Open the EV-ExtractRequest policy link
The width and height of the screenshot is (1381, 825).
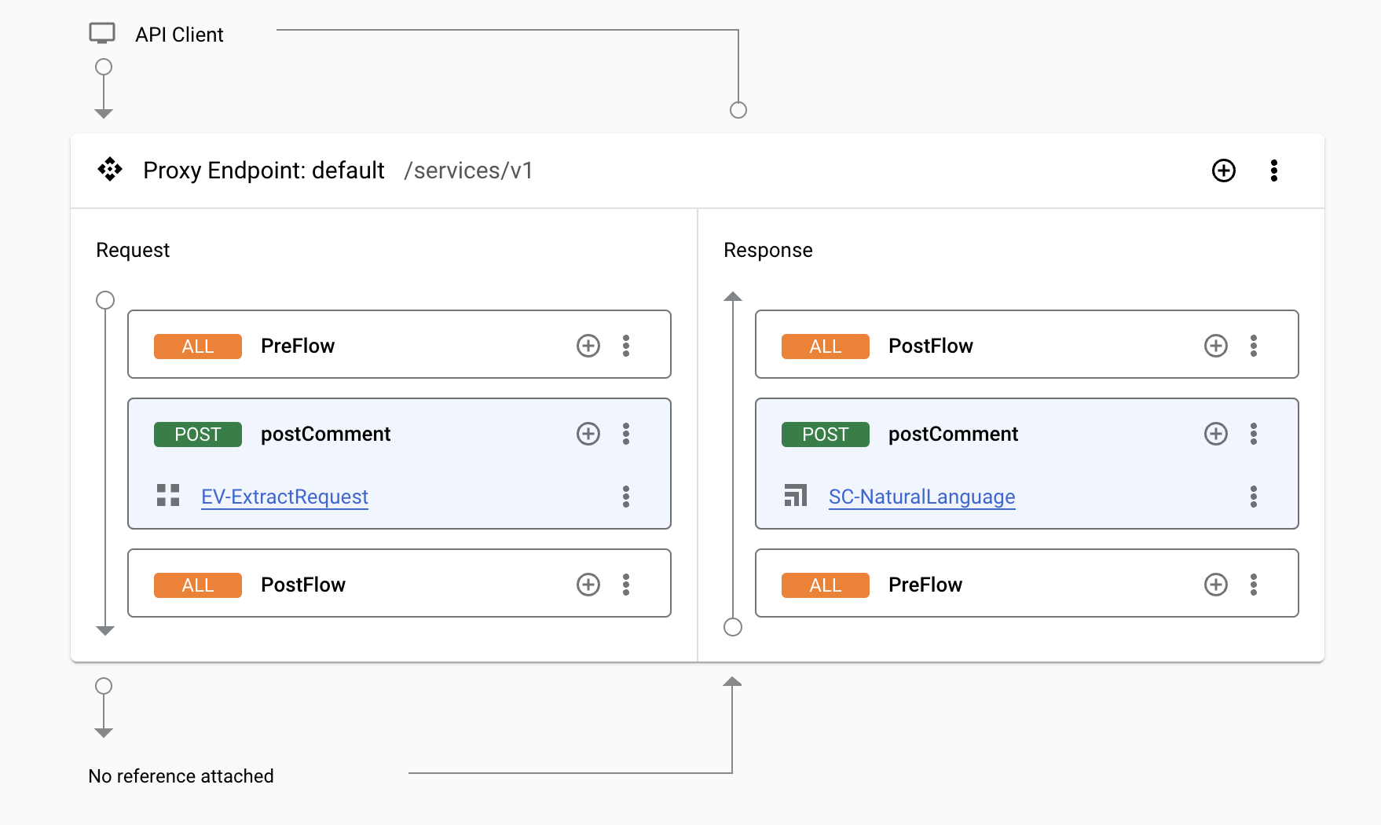[284, 497]
